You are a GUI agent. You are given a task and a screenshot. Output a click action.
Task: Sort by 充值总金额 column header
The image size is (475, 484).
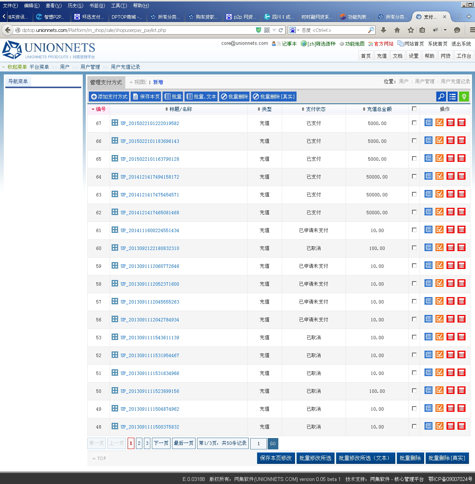[377, 109]
